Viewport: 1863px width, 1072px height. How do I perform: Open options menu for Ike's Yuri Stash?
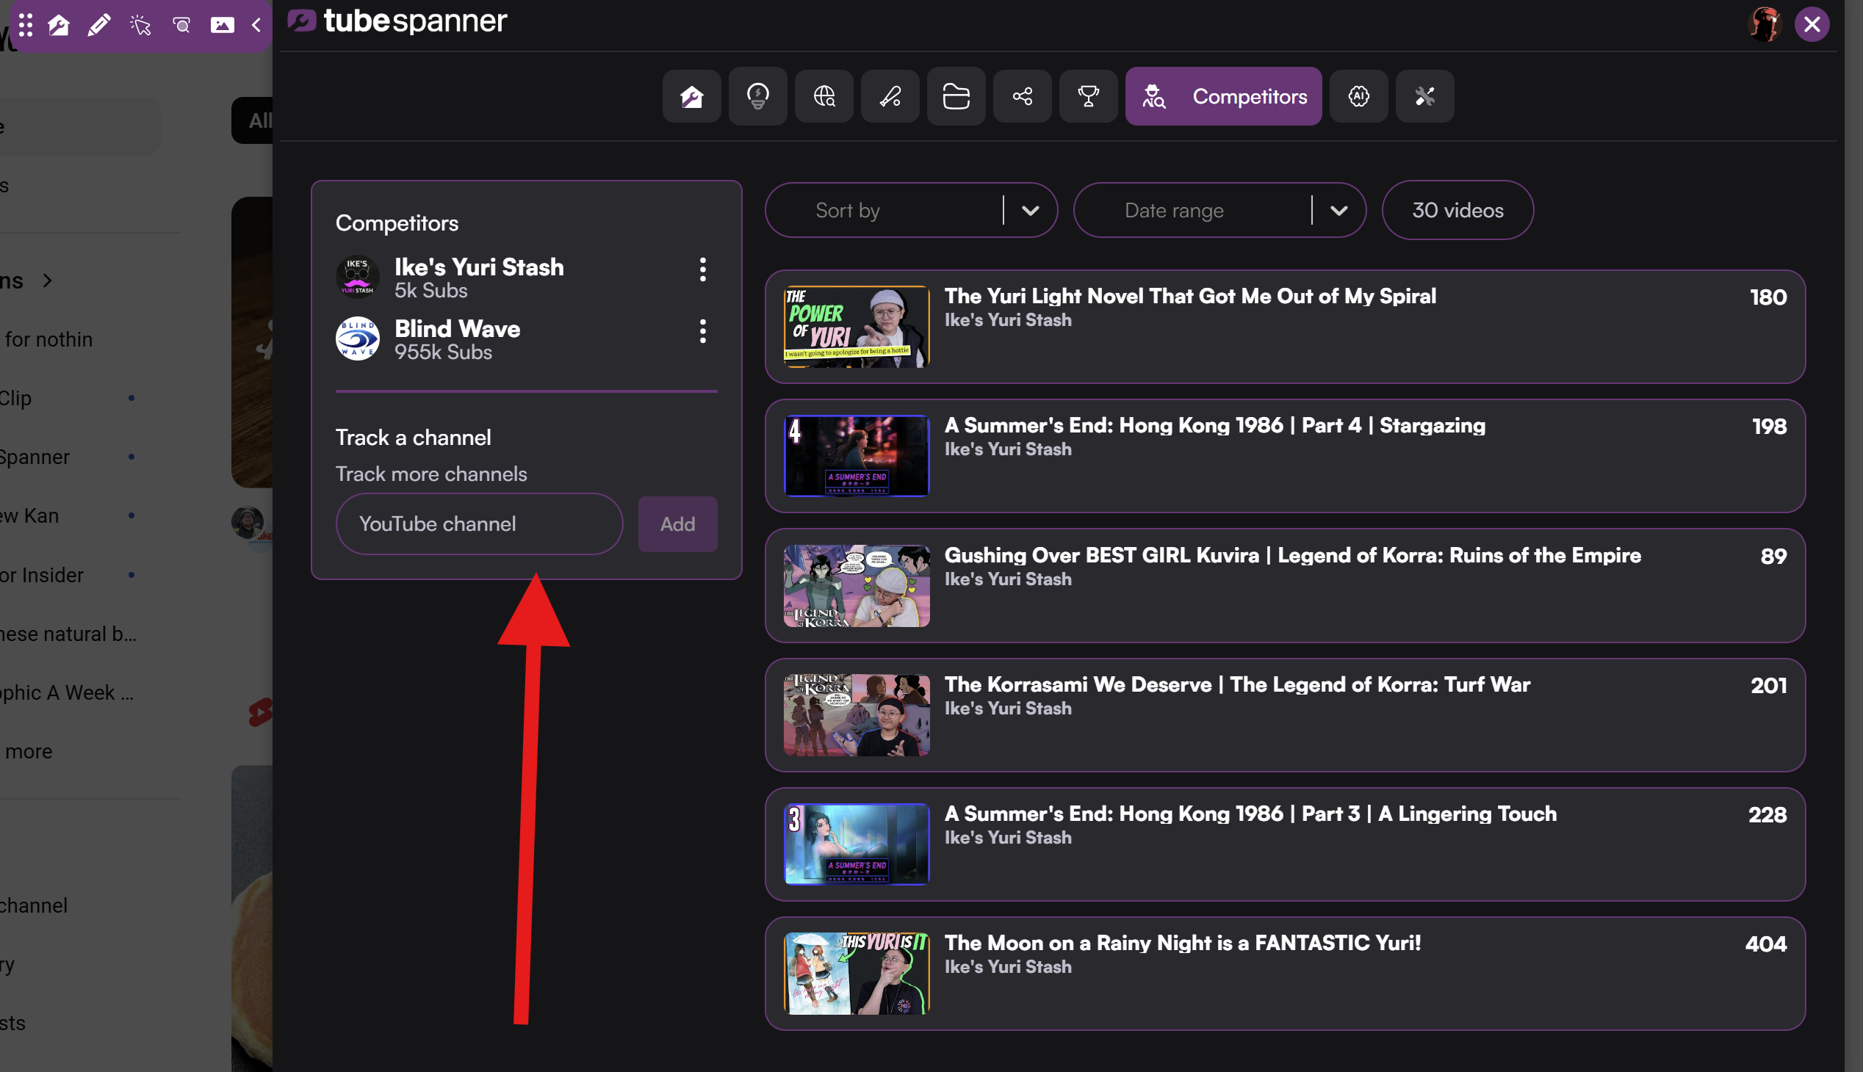pos(703,269)
